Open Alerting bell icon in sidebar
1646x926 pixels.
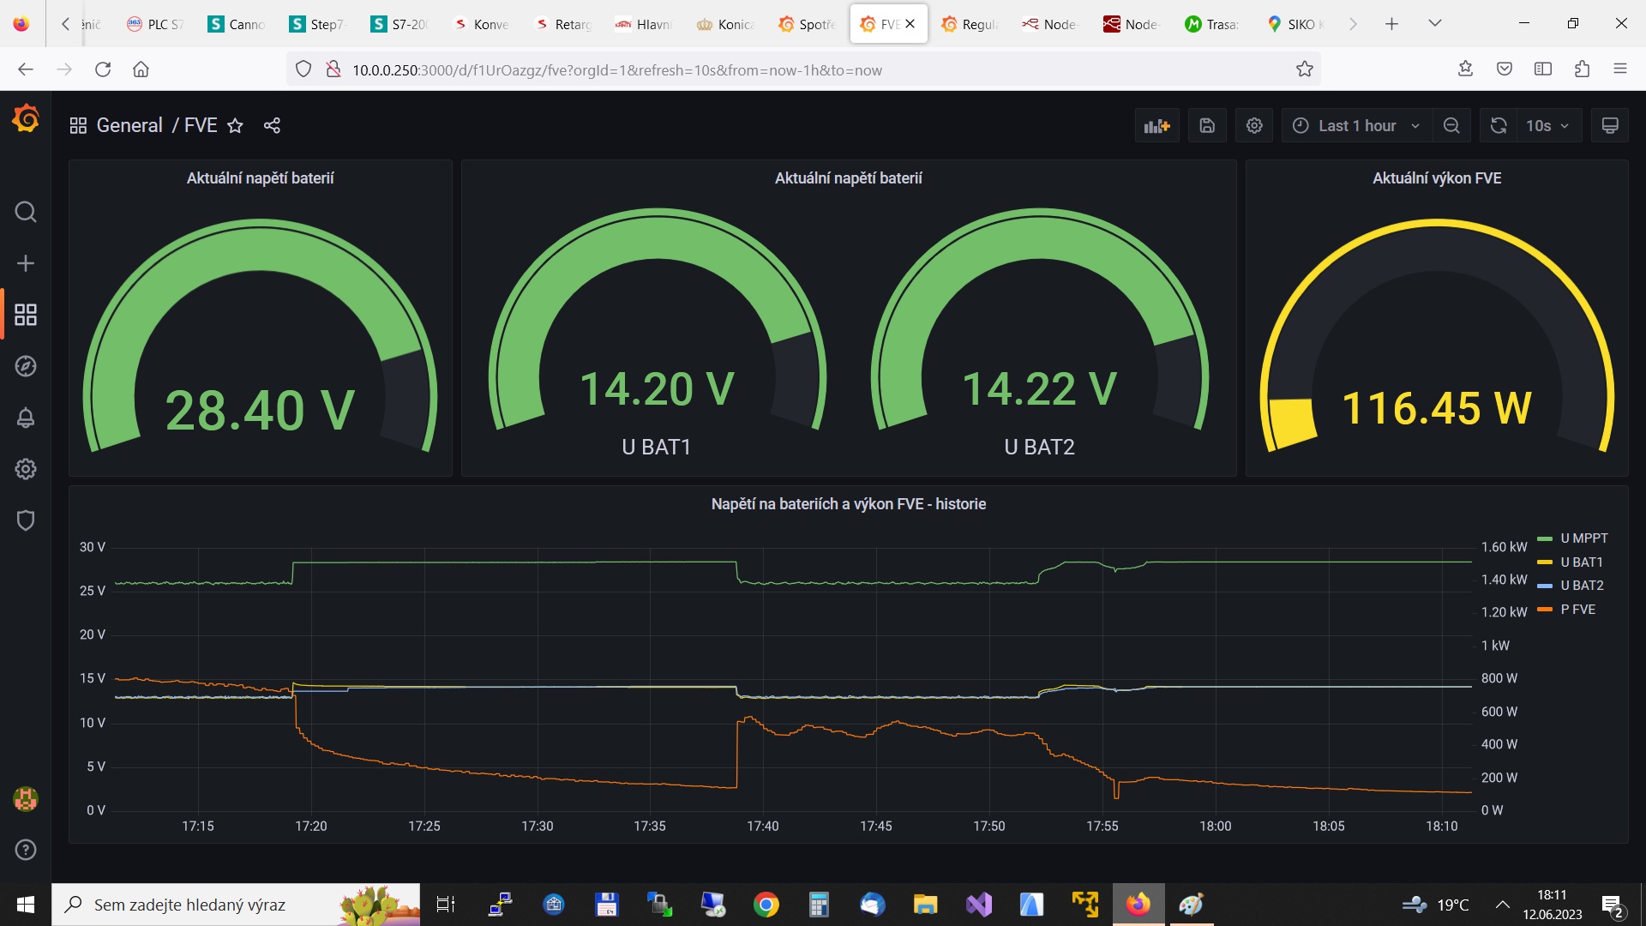click(26, 418)
